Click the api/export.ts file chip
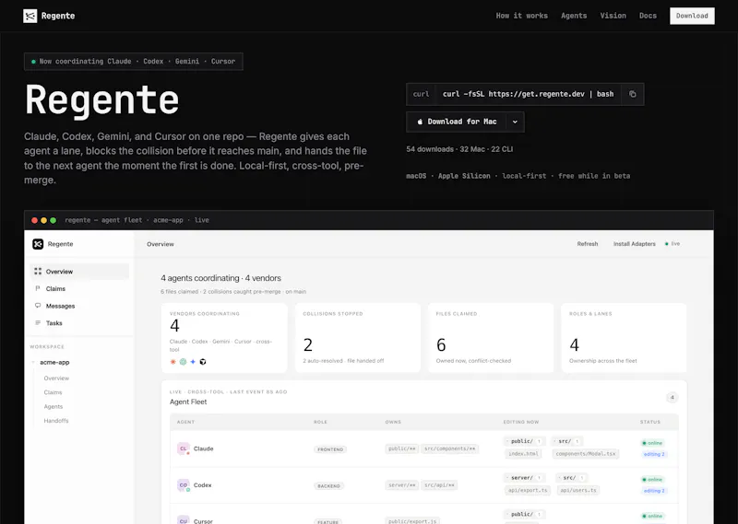Screen dimensions: 738x524 (528, 491)
